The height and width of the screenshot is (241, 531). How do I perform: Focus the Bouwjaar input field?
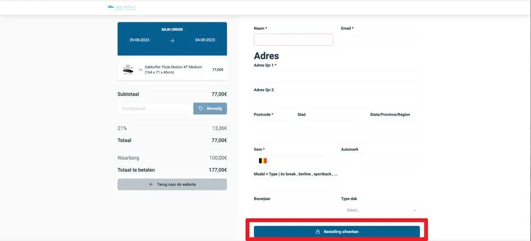[x=293, y=210]
